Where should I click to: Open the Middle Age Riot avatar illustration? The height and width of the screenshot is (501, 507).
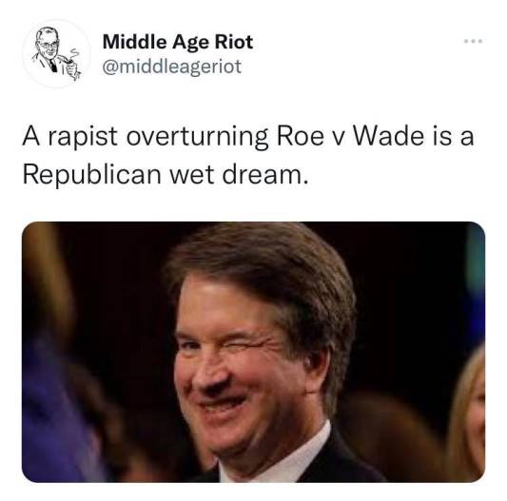pyautogui.click(x=56, y=53)
